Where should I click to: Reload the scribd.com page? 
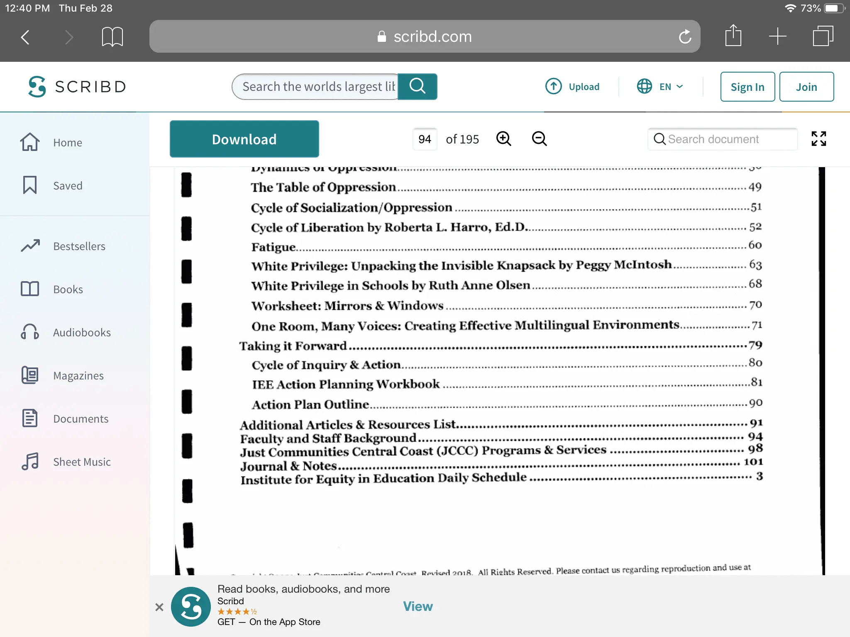685,37
